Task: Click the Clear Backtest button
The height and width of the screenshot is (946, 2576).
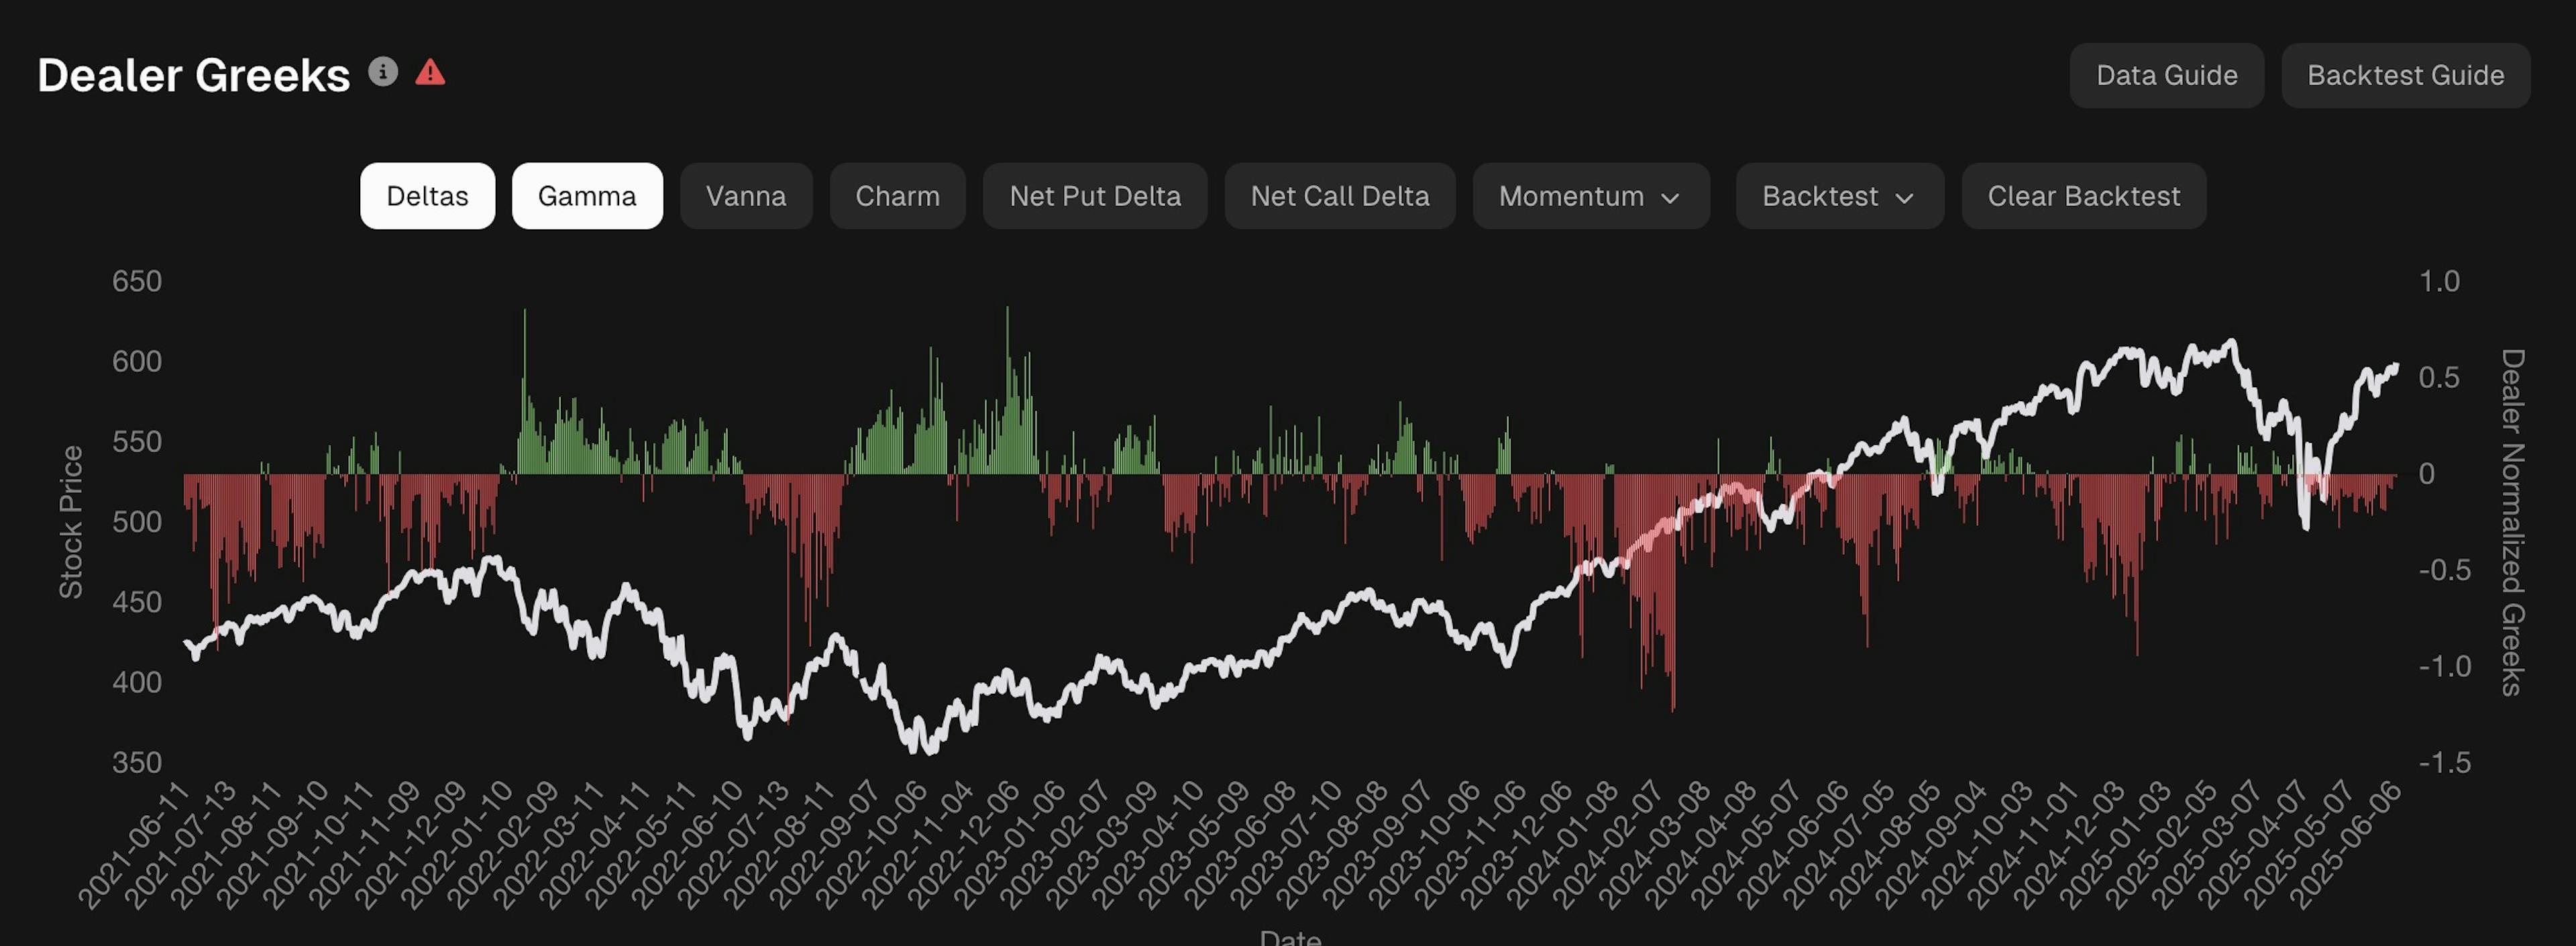Action: coord(2083,196)
